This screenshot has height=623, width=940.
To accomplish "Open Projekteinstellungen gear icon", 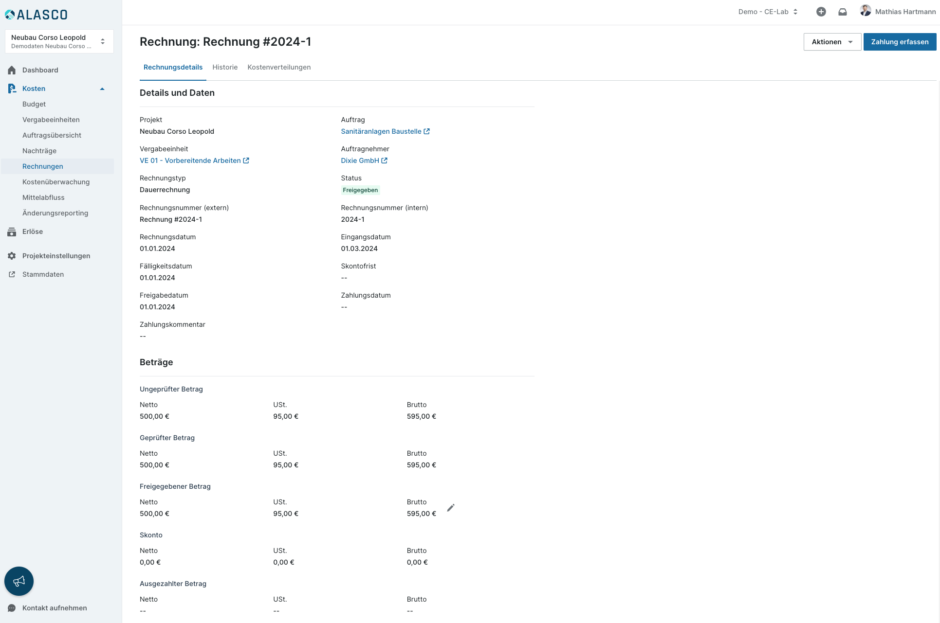I will pos(12,256).
